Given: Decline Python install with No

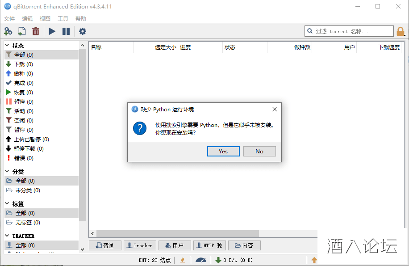Looking at the screenshot, I should [259, 152].
